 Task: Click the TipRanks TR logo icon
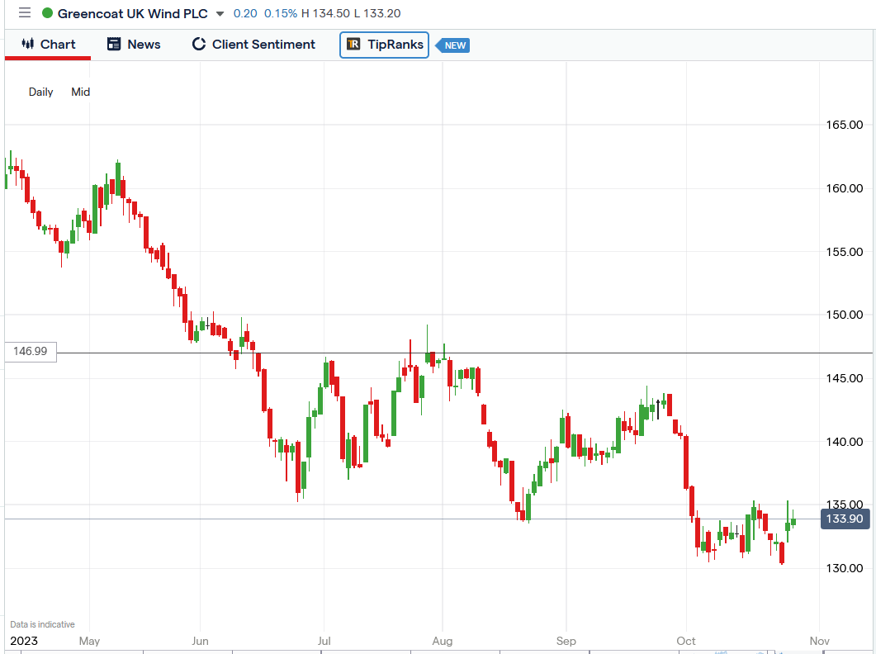click(353, 44)
